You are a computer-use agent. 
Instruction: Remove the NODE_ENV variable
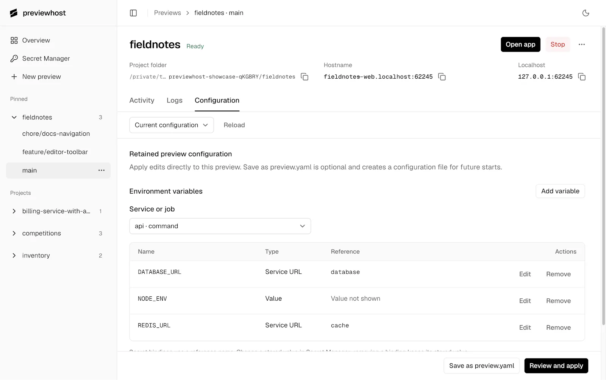pyautogui.click(x=558, y=301)
